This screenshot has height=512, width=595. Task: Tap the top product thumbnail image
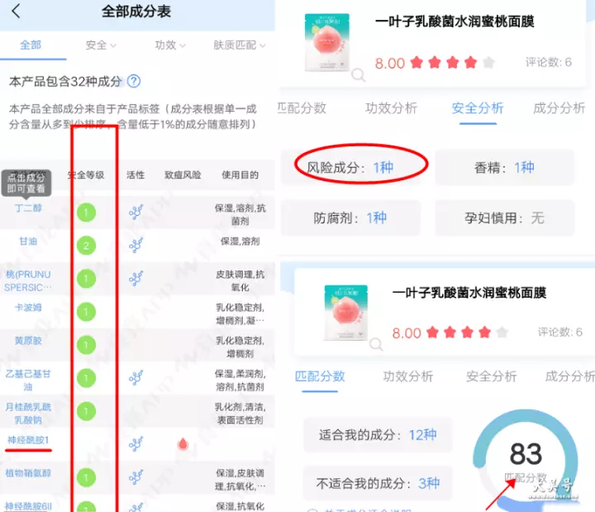click(x=327, y=42)
